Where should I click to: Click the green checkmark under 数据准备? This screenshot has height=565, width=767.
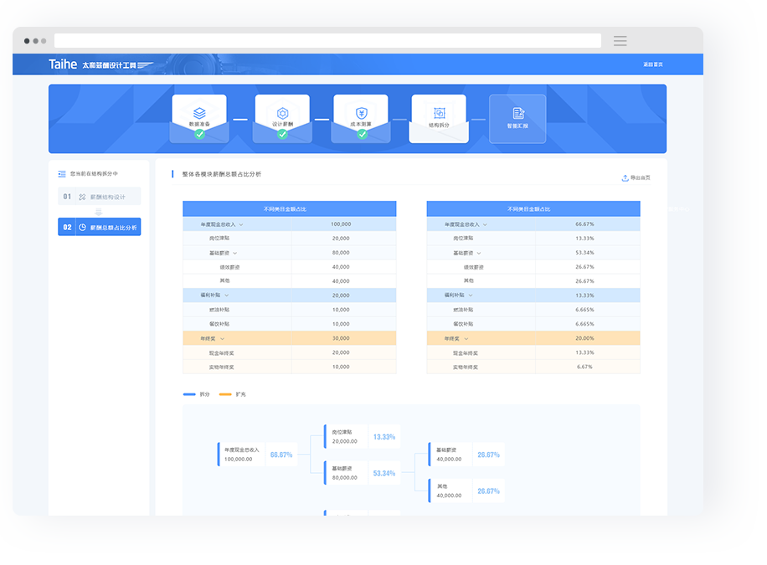[199, 134]
